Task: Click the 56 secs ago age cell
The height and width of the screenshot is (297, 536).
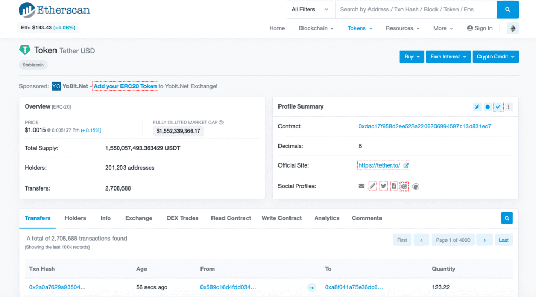Action: pyautogui.click(x=152, y=287)
